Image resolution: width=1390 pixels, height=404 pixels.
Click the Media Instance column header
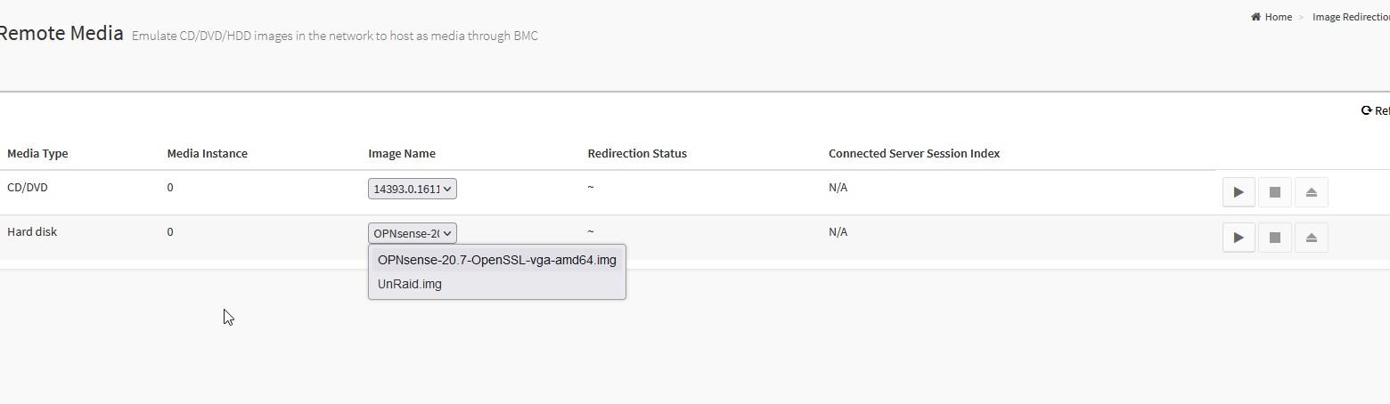coord(208,153)
